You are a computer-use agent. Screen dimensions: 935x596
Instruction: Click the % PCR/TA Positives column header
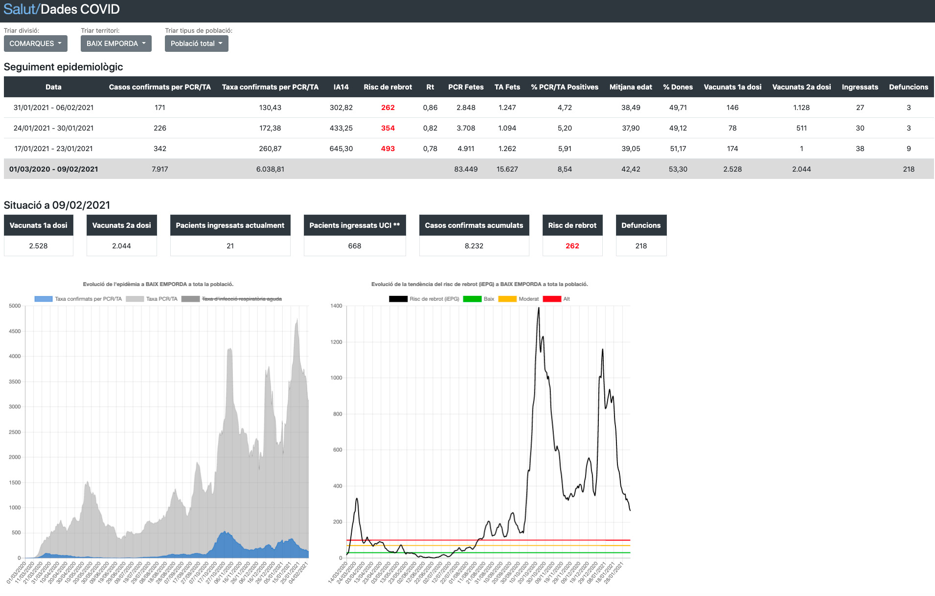[x=565, y=87]
